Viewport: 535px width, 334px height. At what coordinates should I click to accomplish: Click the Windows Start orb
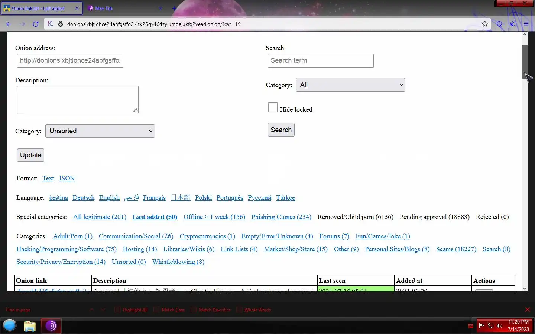coord(10,326)
